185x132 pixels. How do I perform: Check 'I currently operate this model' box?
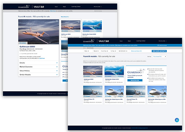(20, 54)
